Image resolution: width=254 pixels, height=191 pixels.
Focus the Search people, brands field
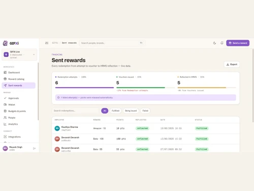tap(112, 43)
